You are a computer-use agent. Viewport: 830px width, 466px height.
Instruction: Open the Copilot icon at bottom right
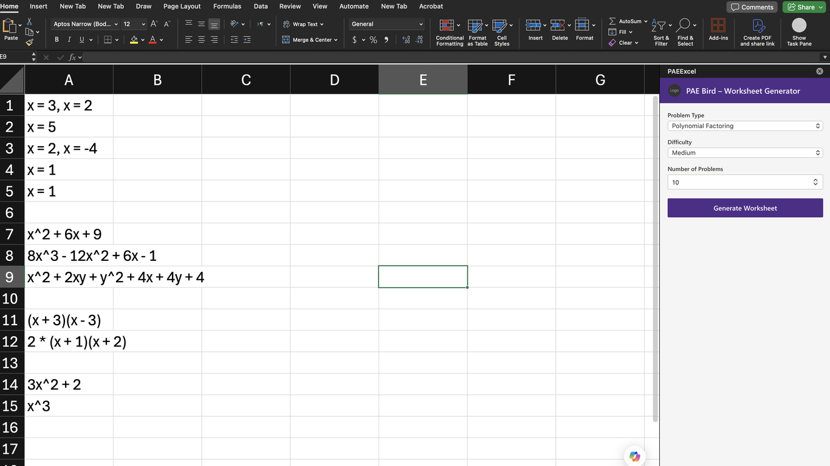[635, 456]
